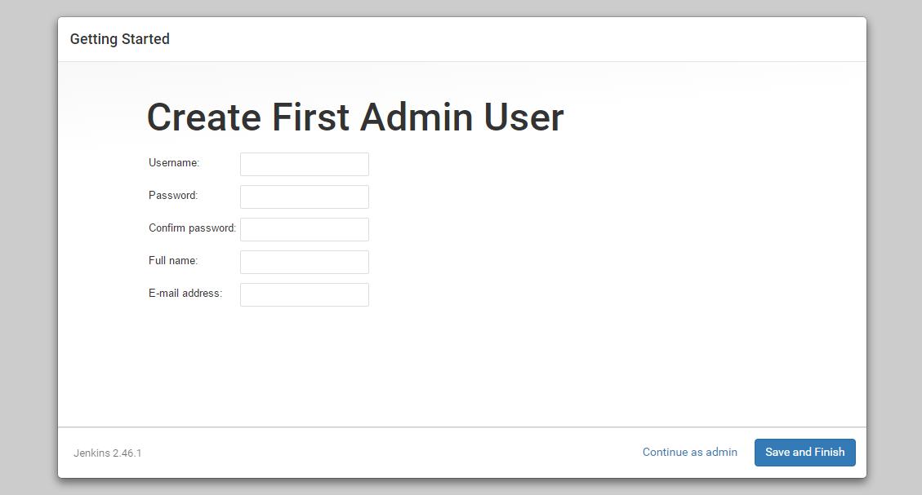Click the Getting Started header text

120,38
